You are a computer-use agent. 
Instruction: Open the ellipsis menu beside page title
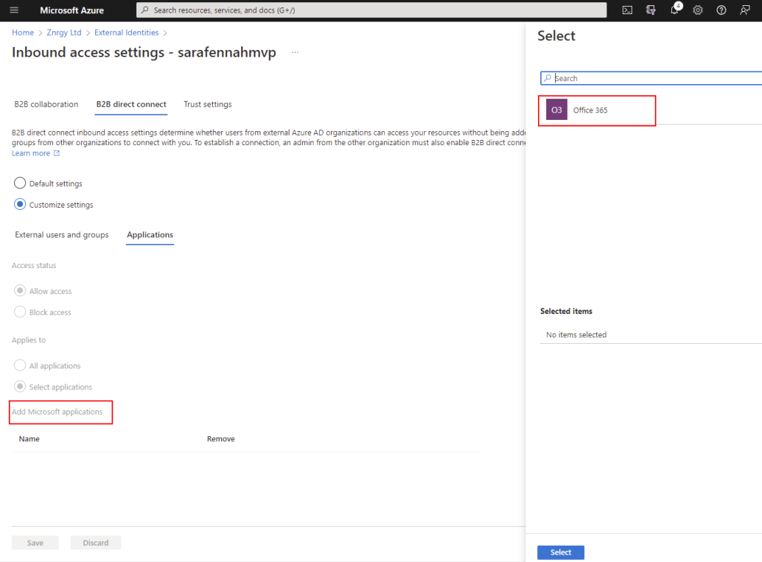point(295,53)
